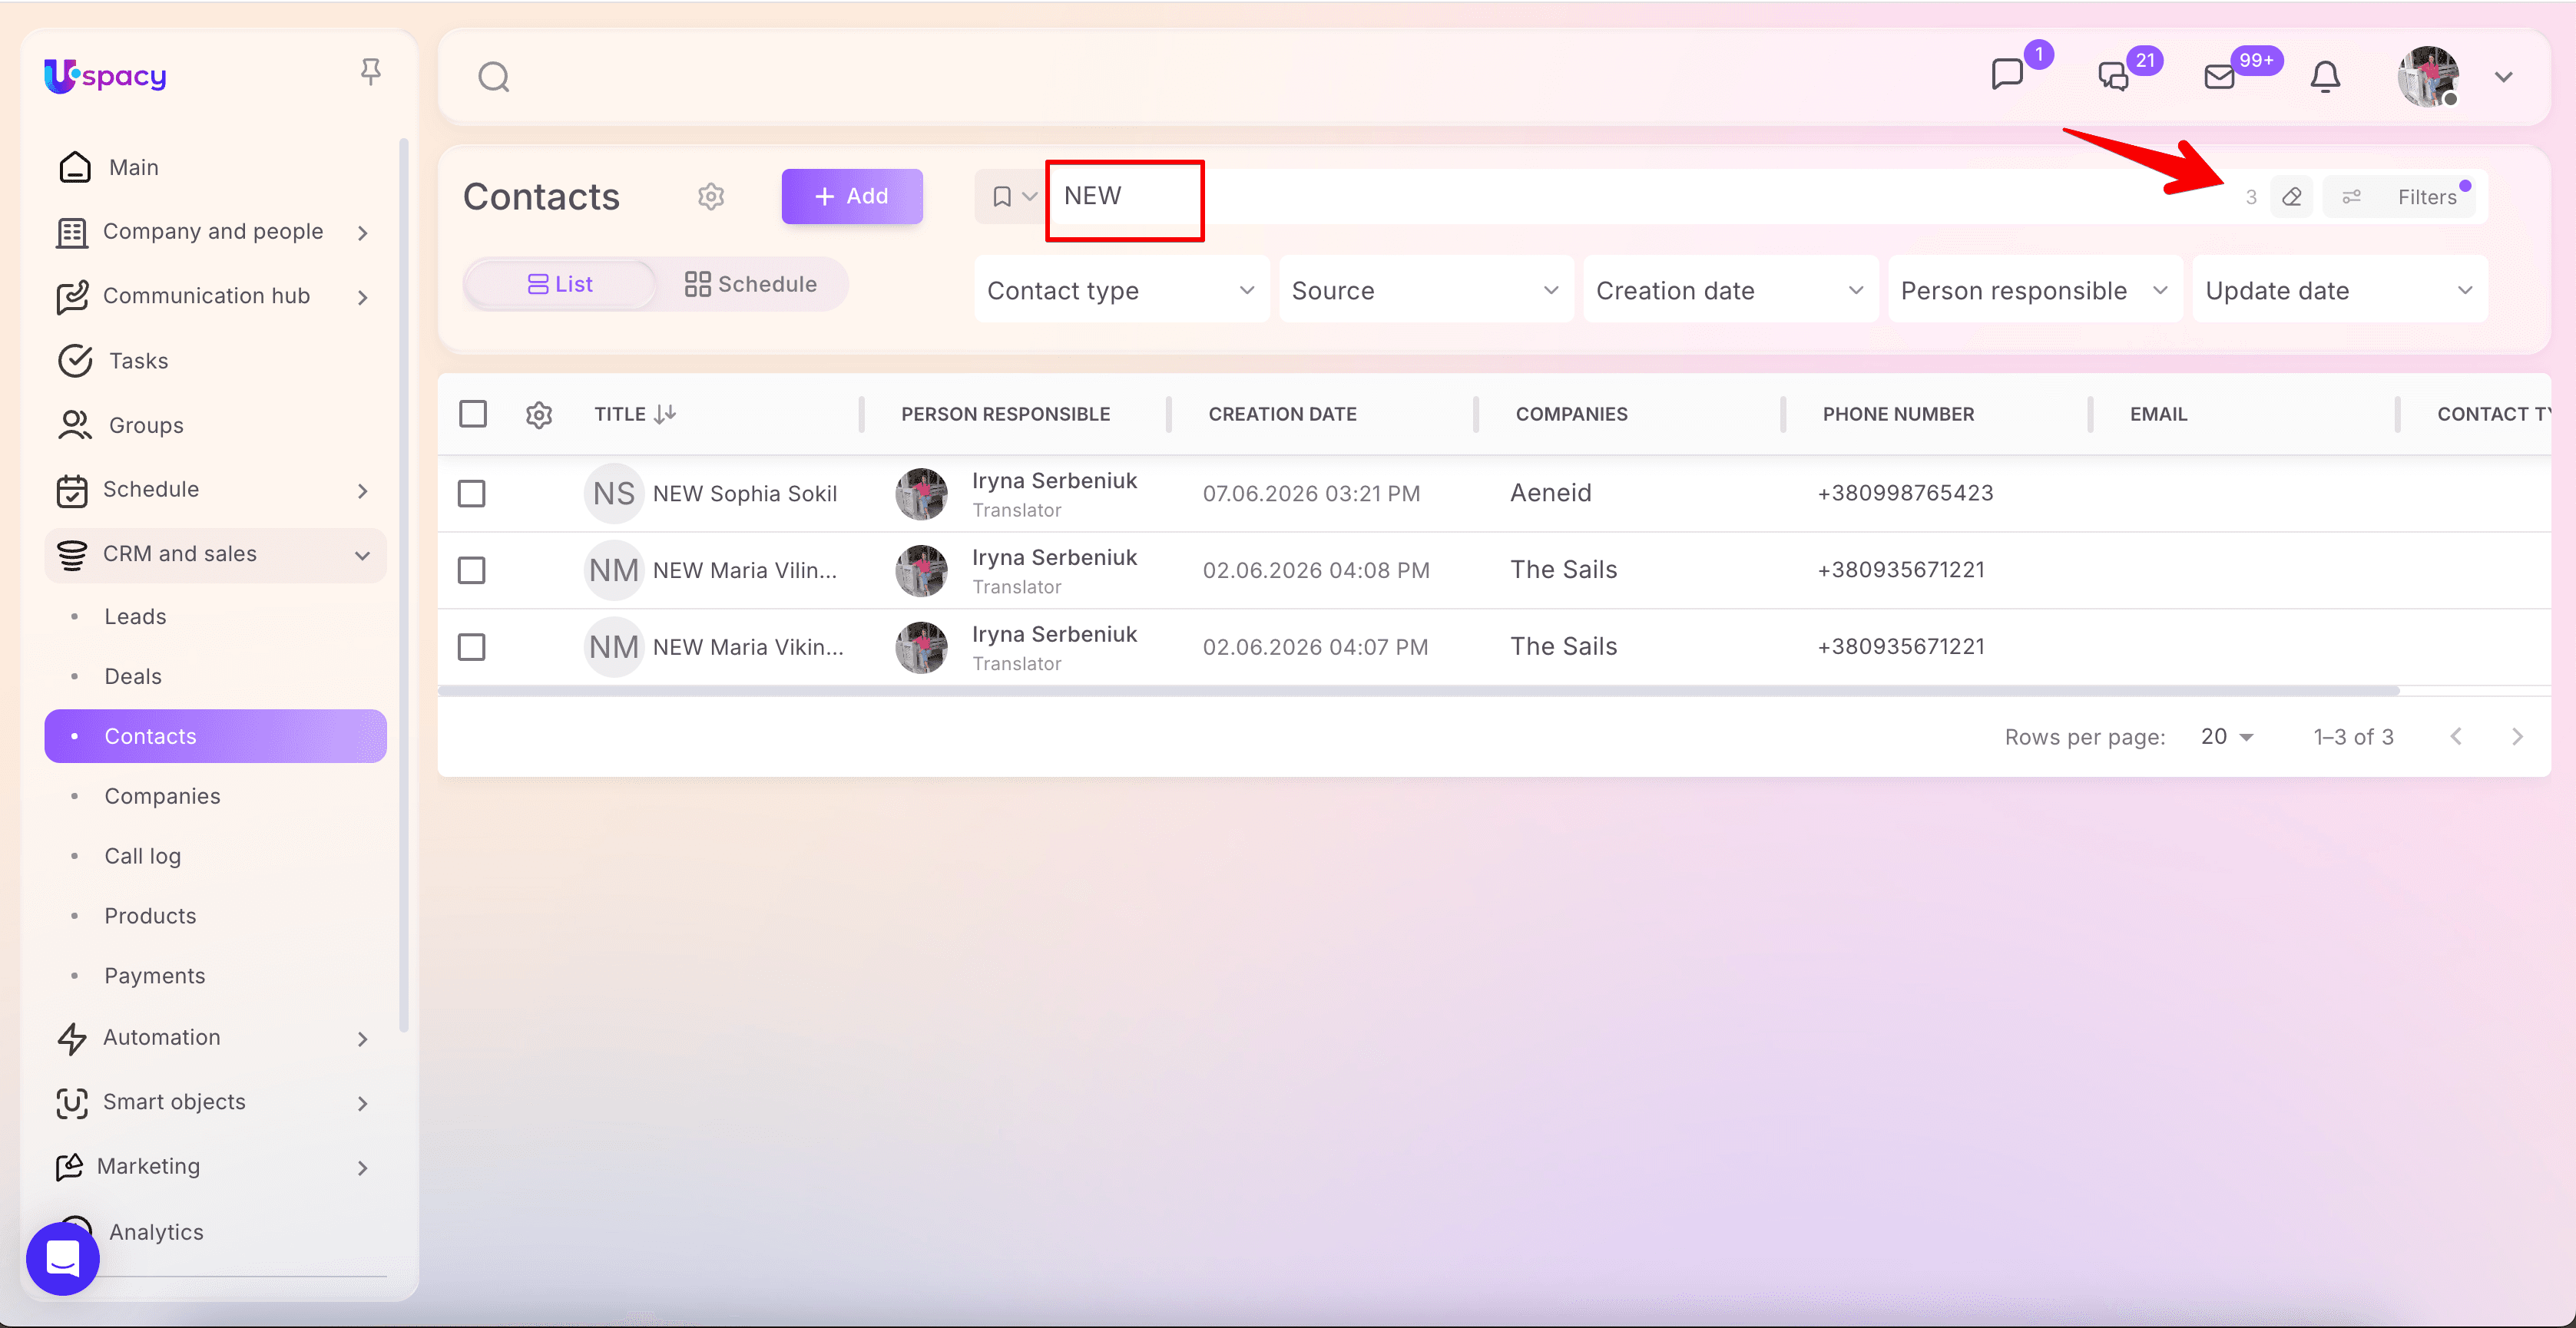
Task: Open notifications bell icon
Action: (x=2325, y=77)
